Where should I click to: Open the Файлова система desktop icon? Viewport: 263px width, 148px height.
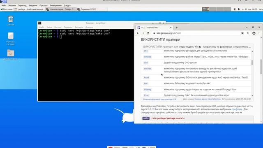click(11, 39)
